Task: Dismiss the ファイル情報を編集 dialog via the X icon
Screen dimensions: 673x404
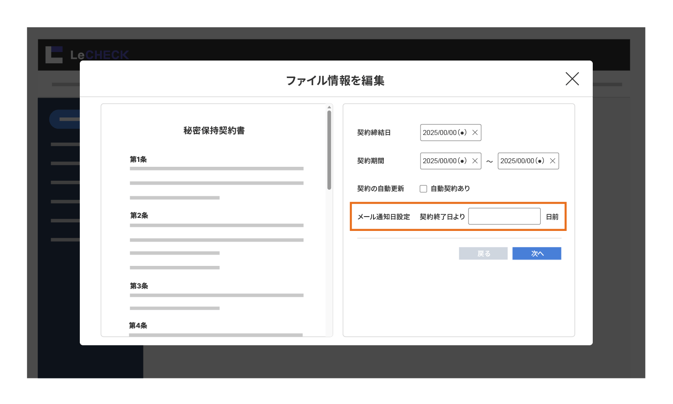Action: (x=572, y=78)
